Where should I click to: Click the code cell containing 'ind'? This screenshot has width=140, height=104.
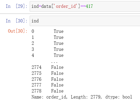pyautogui.click(x=85, y=21)
